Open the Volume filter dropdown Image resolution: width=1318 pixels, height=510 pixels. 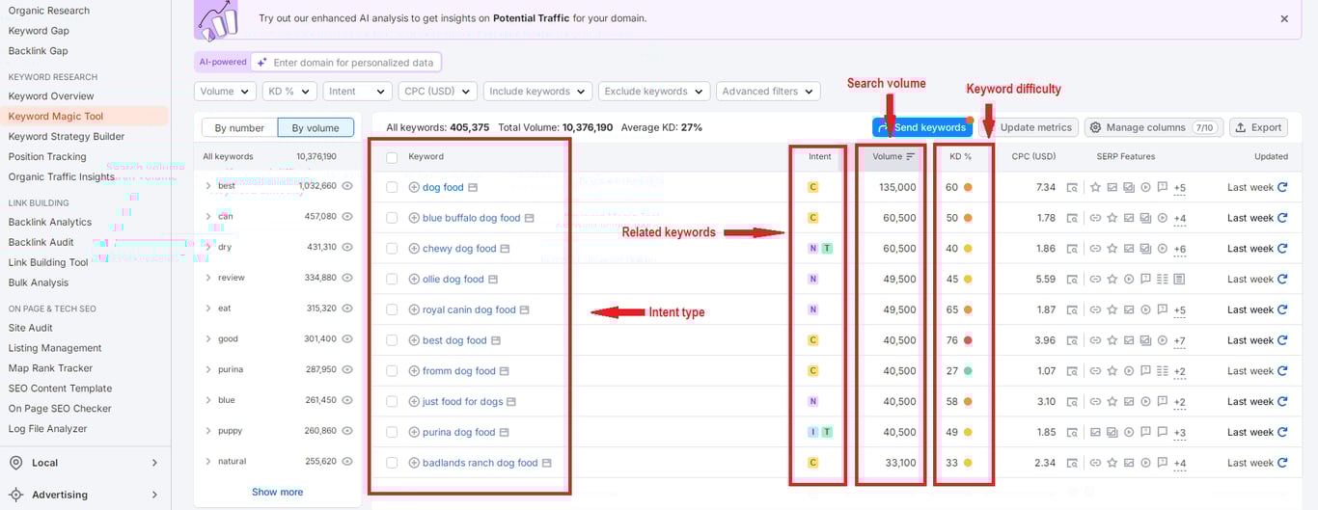226,92
